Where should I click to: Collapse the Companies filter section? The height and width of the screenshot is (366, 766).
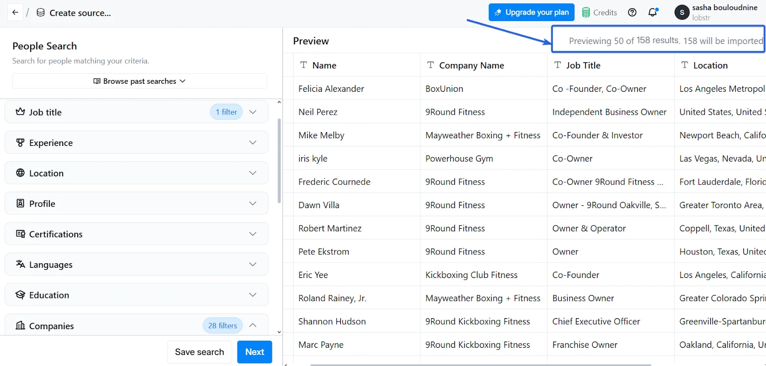coord(253,325)
